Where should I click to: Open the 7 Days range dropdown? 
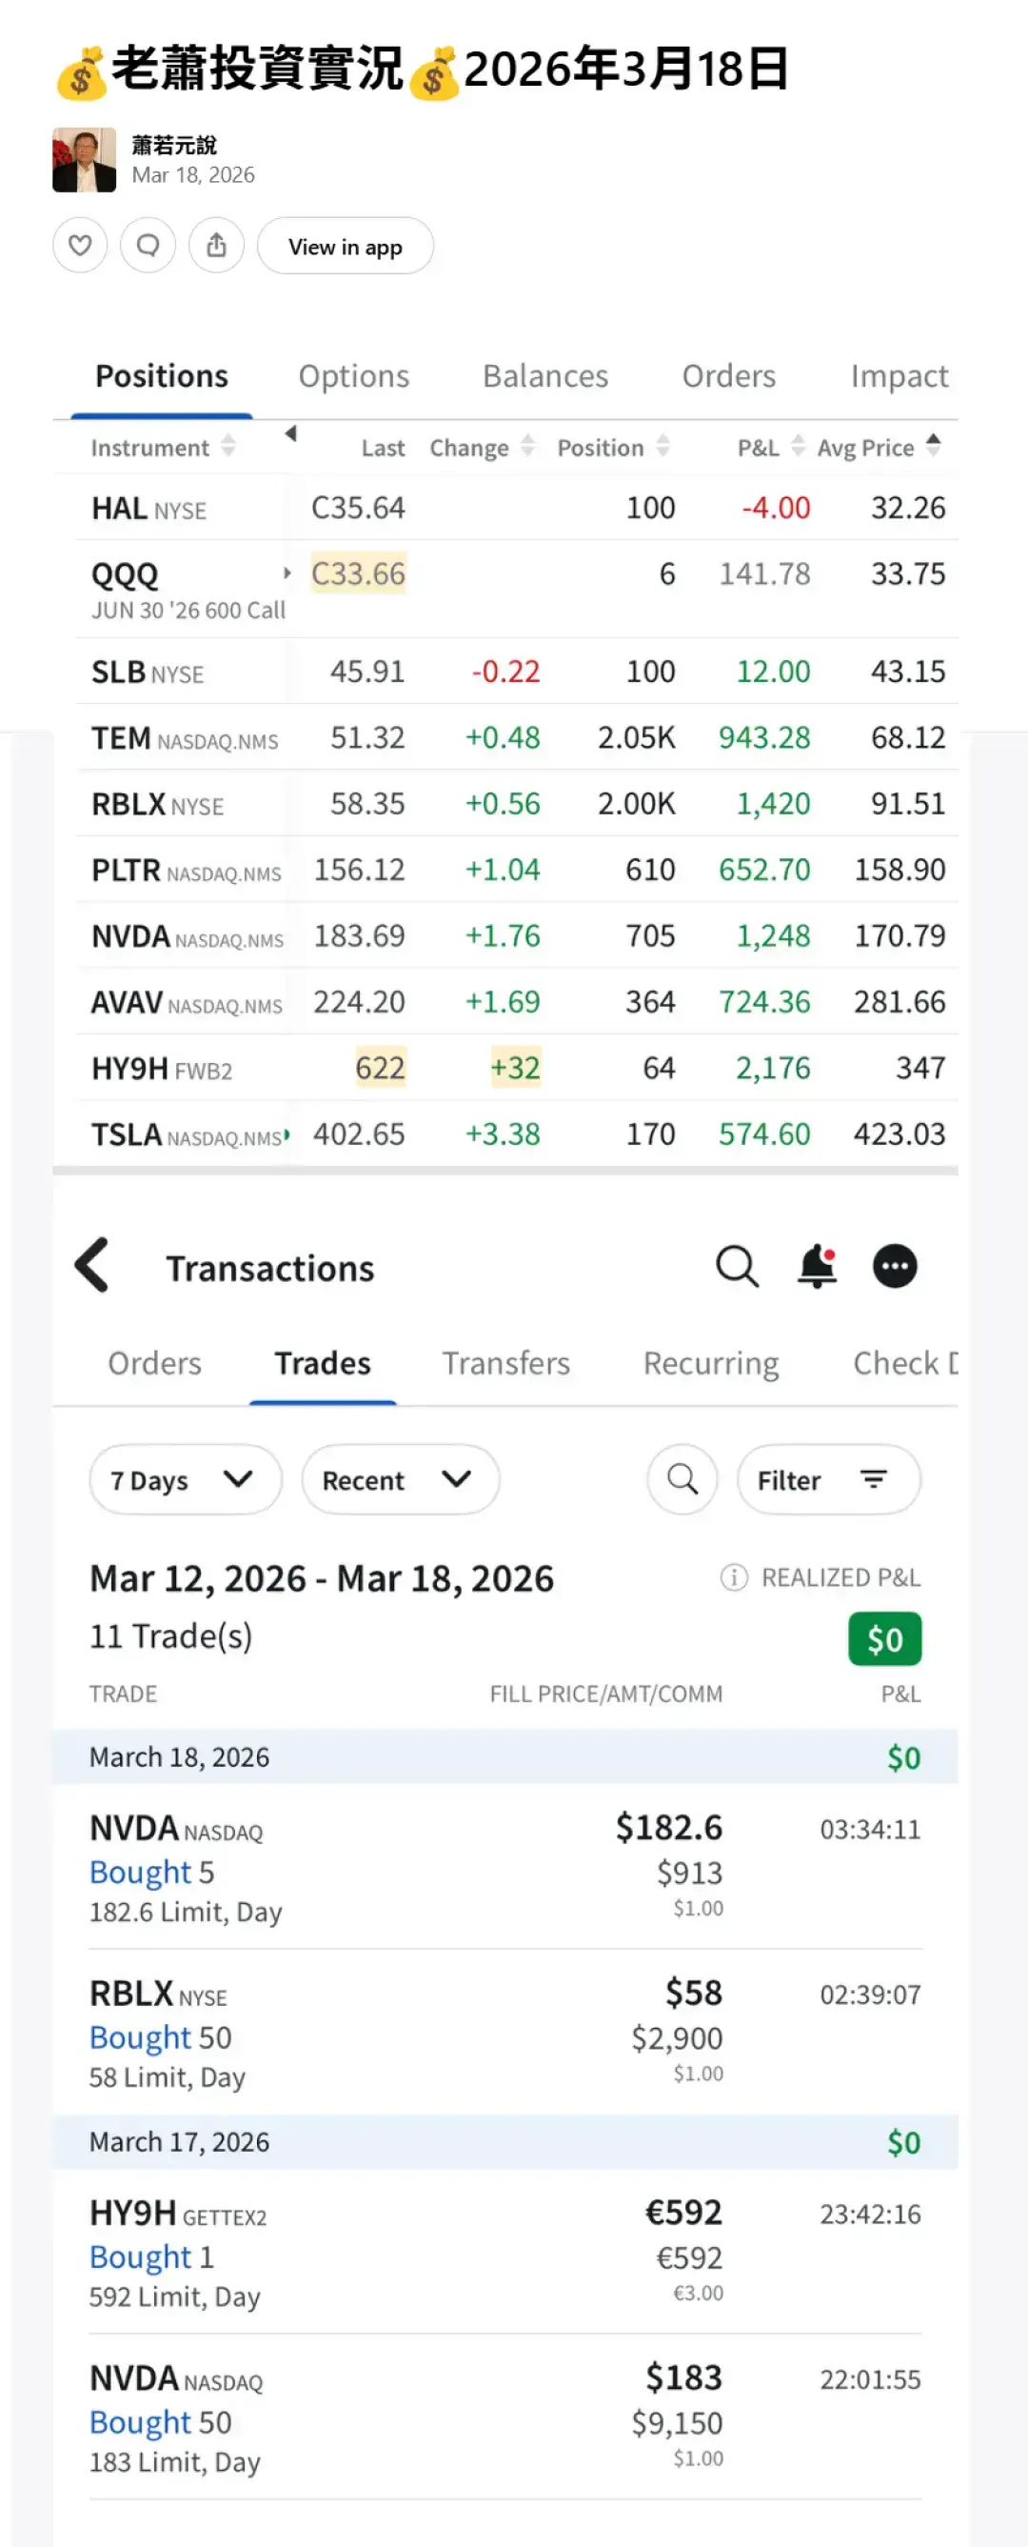click(185, 1479)
